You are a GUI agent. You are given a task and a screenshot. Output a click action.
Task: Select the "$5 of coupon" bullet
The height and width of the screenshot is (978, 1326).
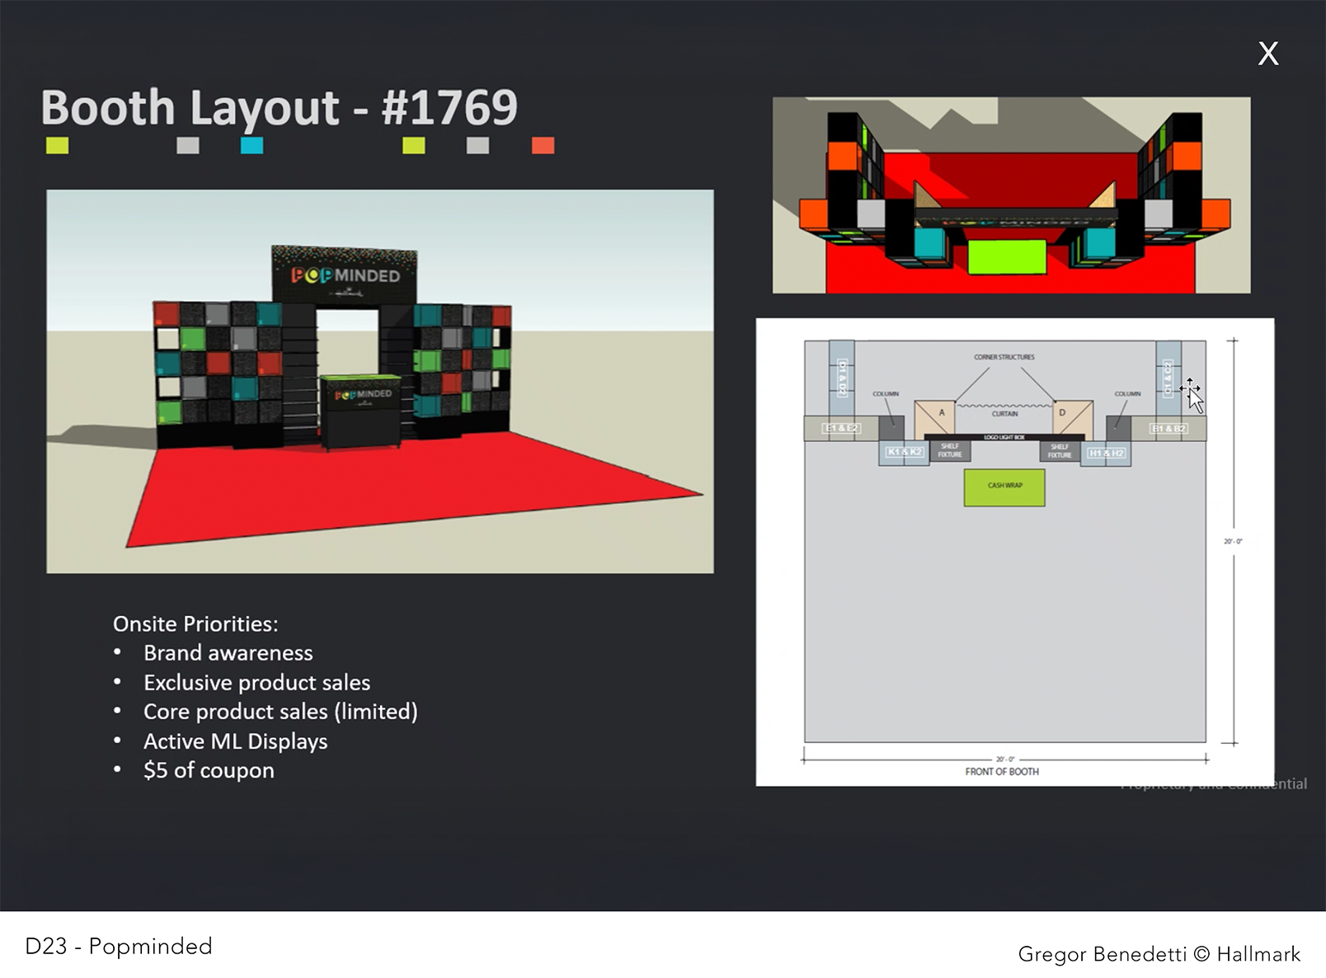pyautogui.click(x=209, y=770)
